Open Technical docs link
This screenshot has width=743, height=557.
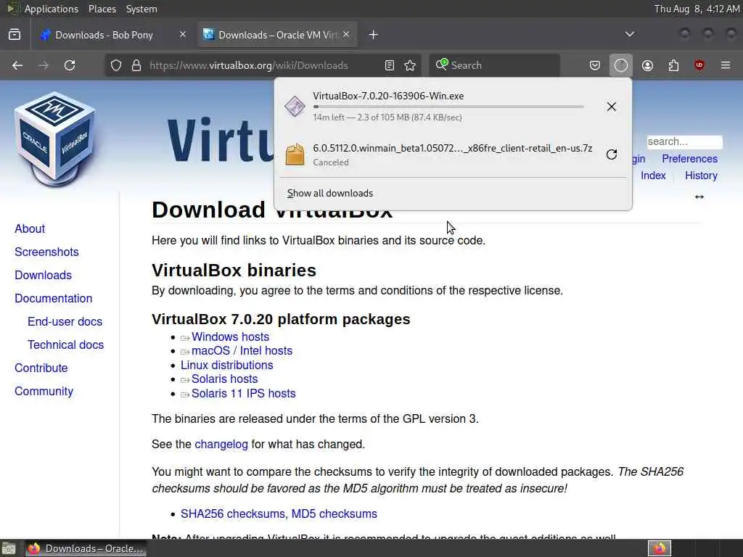(65, 344)
